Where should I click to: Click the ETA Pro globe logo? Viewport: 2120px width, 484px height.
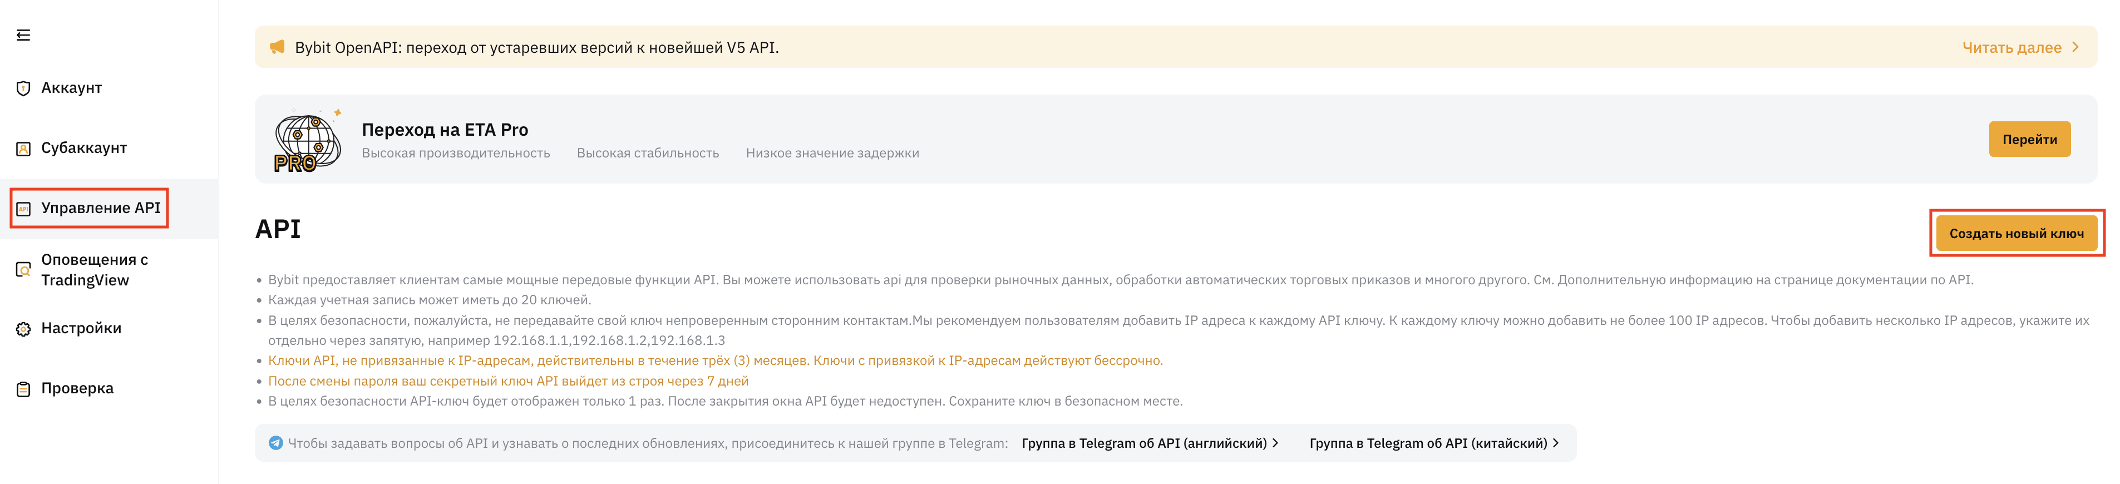(x=307, y=141)
